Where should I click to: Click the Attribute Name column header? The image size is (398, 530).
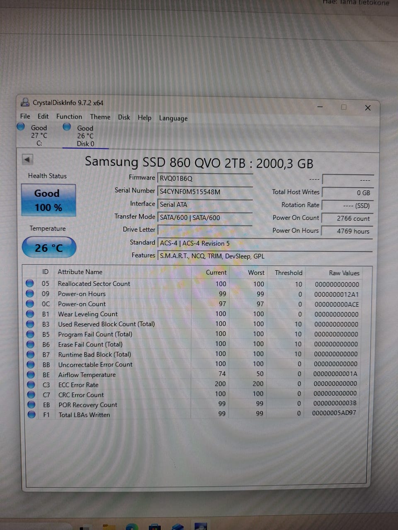(x=80, y=272)
